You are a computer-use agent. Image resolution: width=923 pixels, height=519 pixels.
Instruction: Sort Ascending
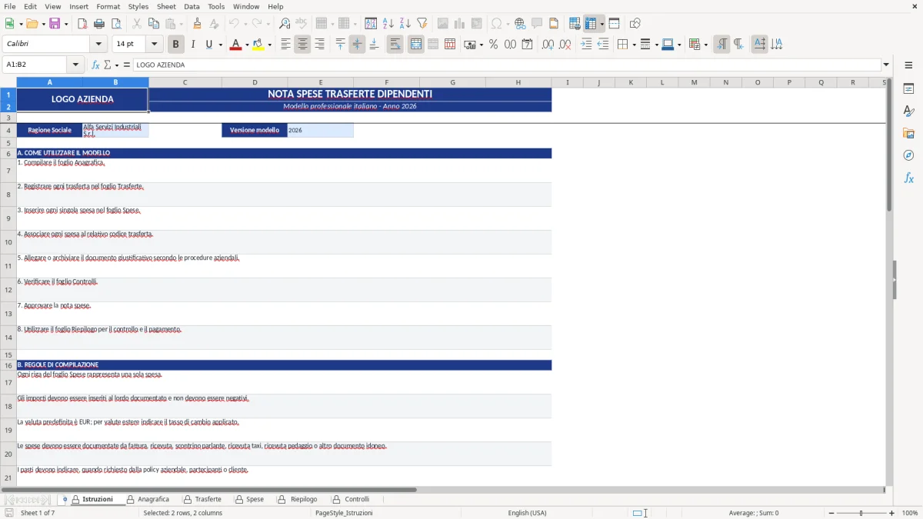(x=388, y=24)
